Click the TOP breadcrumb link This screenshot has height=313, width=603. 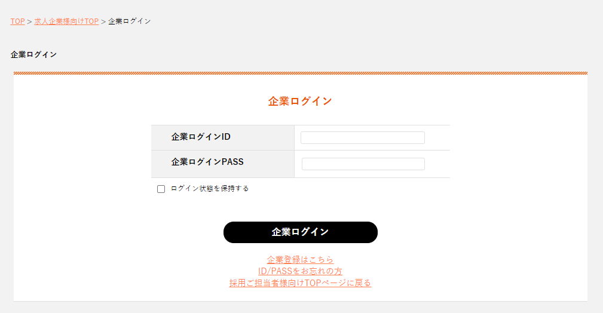click(17, 22)
